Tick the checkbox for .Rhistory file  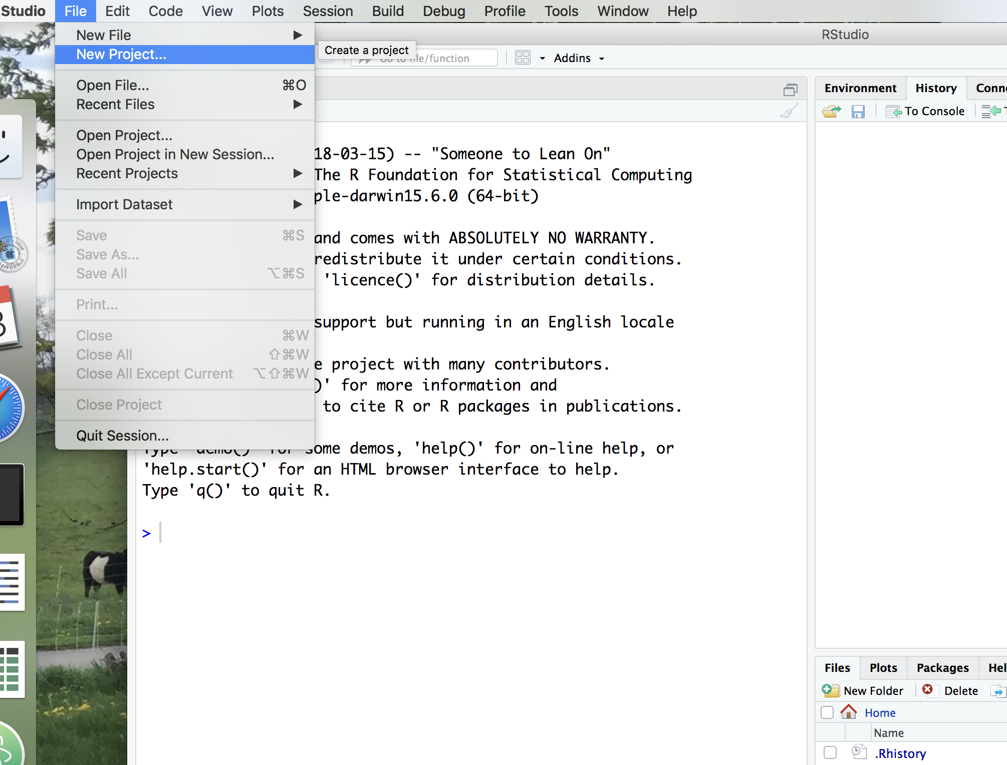click(830, 752)
